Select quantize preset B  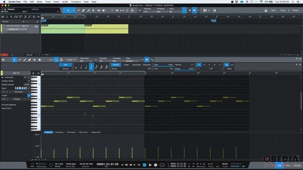(204, 65)
